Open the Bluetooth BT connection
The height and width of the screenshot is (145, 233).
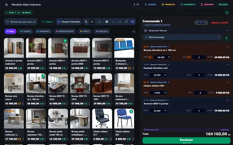pos(137,5)
